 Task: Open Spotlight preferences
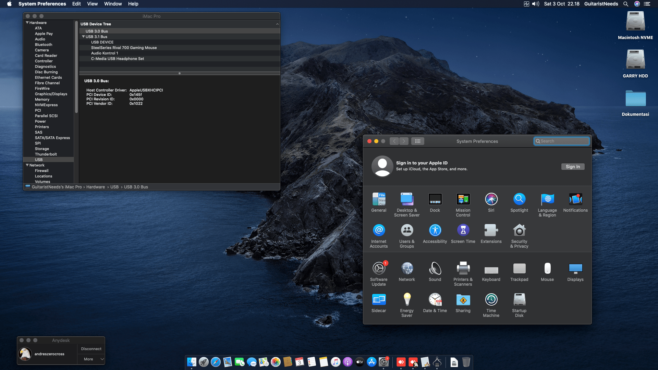[519, 202]
